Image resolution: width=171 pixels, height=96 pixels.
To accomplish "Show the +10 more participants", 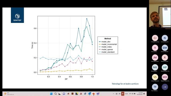I will point(165,87).
